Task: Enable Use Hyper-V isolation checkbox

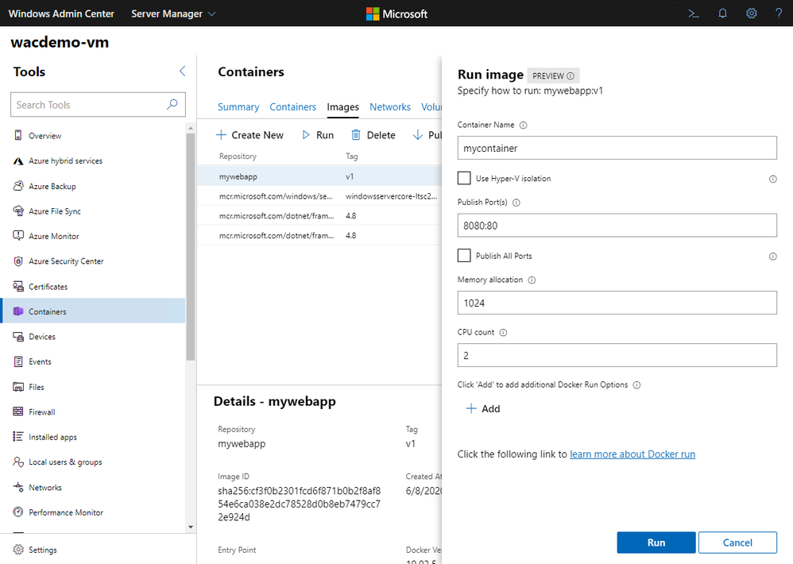Action: tap(464, 178)
